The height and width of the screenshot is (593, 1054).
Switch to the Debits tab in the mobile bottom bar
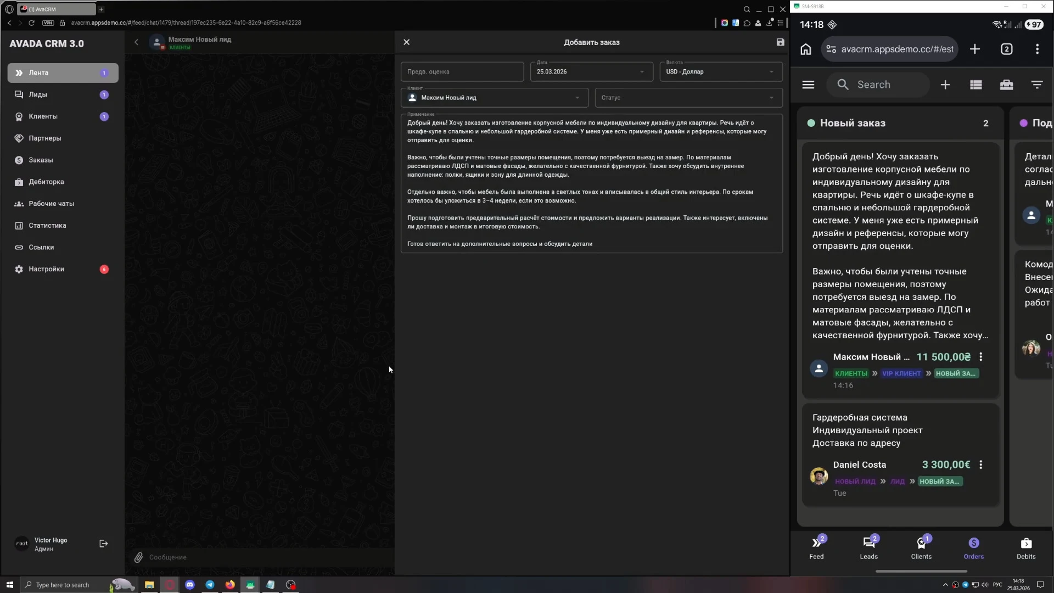pyautogui.click(x=1025, y=547)
